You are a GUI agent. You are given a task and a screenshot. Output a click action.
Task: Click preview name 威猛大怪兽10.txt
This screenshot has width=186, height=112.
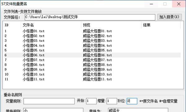click(x=97, y=74)
